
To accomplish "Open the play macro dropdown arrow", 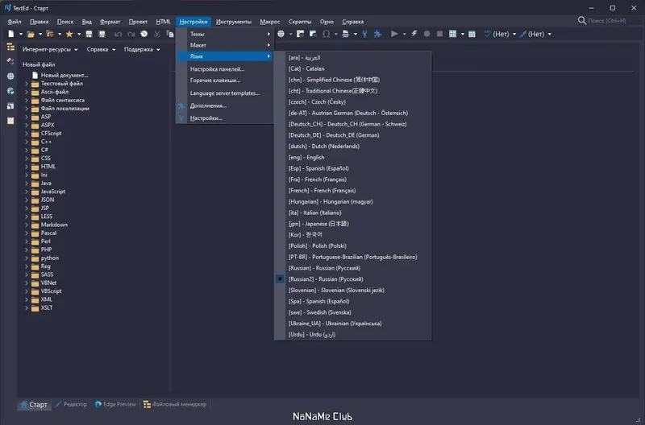I will point(404,34).
